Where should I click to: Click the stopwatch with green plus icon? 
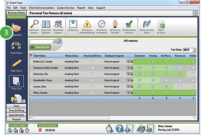pos(110,129)
